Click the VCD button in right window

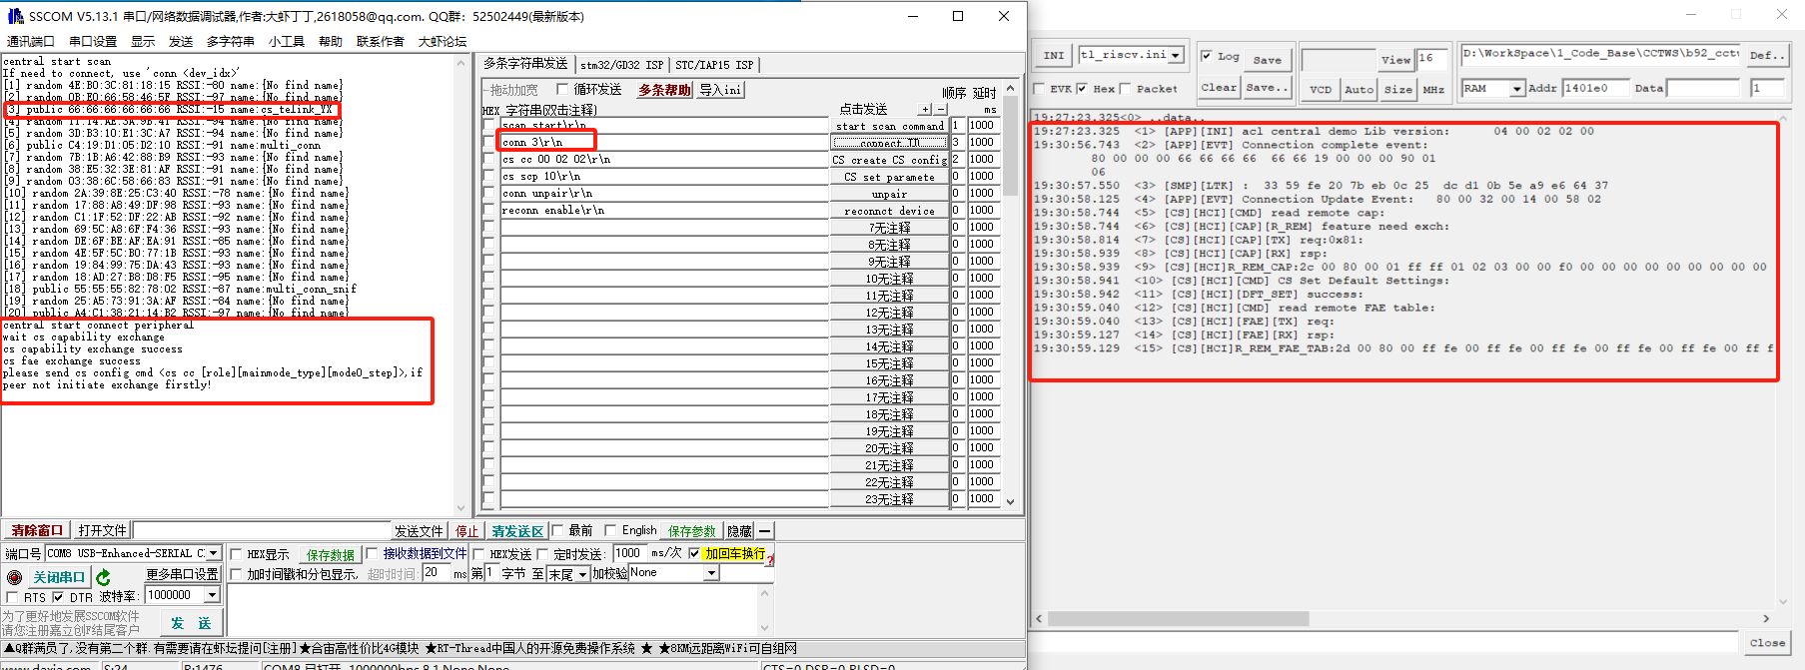click(1321, 89)
